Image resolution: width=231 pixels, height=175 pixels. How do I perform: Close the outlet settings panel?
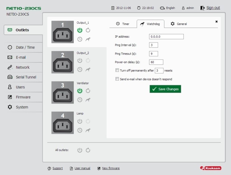click(x=216, y=22)
